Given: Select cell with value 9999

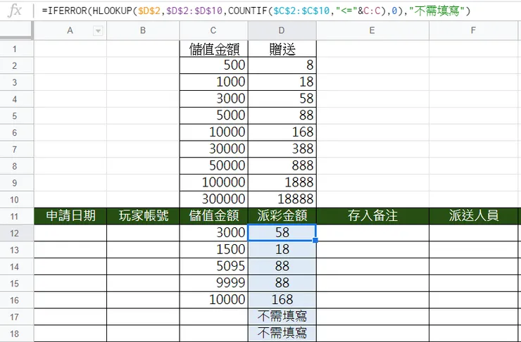Looking at the screenshot, I should [213, 283].
